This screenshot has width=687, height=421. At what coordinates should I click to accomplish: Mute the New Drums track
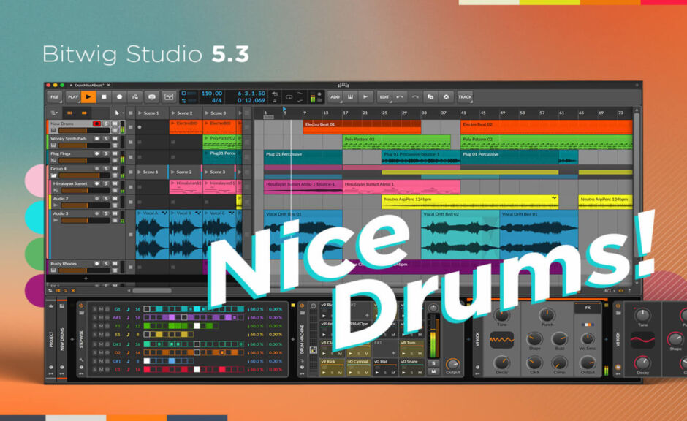click(x=115, y=124)
